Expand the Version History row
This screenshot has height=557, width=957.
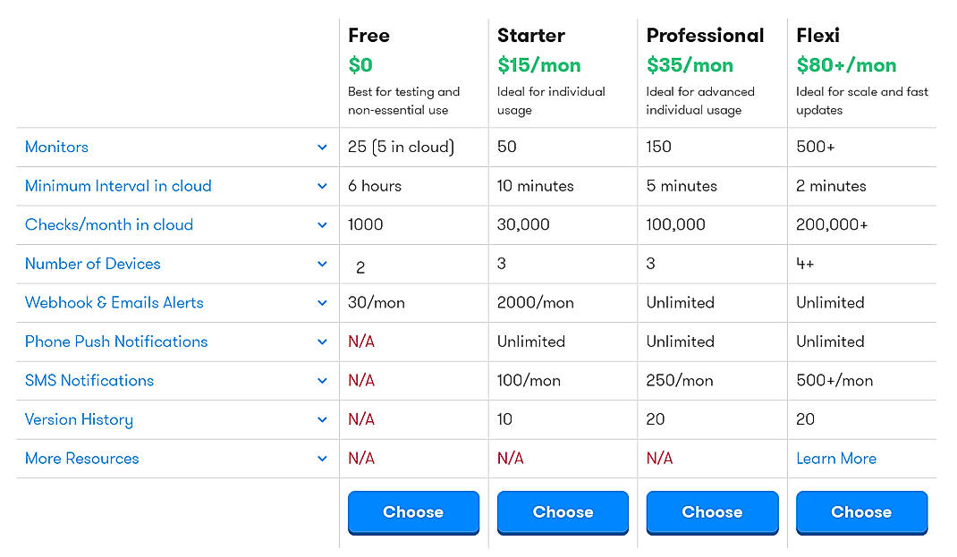click(322, 419)
